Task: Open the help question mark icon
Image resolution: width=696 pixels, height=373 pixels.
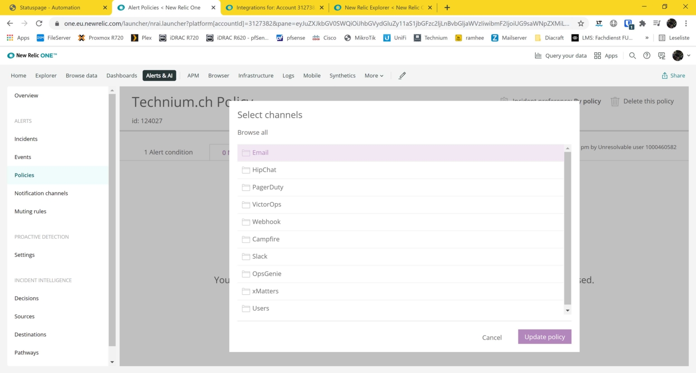Action: (x=647, y=55)
